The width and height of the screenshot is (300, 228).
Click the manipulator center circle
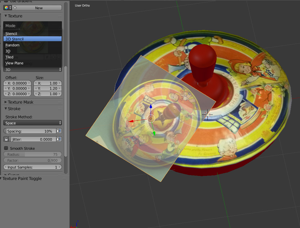[151, 119]
